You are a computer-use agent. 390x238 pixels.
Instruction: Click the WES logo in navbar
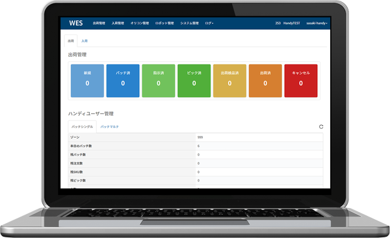pyautogui.click(x=76, y=23)
